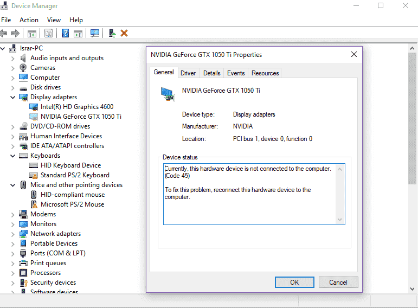Select Intel(R) HD Graphics 4600 tree item
Image resolution: width=418 pixels, height=308 pixels.
[x=77, y=107]
